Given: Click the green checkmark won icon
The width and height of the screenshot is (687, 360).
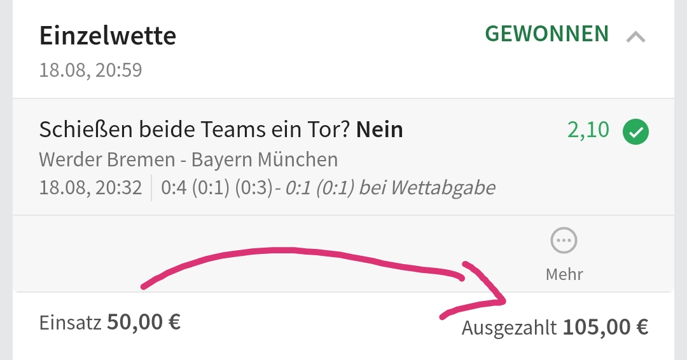Looking at the screenshot, I should pyautogui.click(x=635, y=132).
